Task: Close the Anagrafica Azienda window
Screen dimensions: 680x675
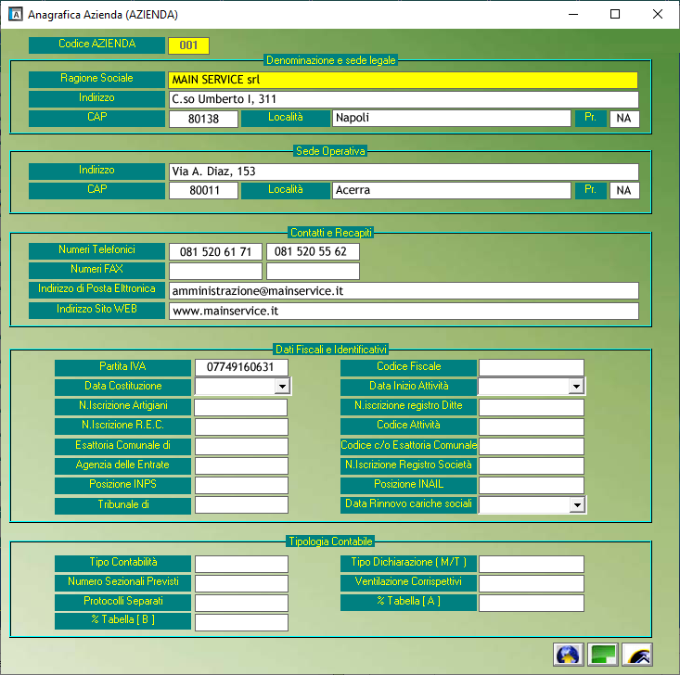Action: point(658,14)
